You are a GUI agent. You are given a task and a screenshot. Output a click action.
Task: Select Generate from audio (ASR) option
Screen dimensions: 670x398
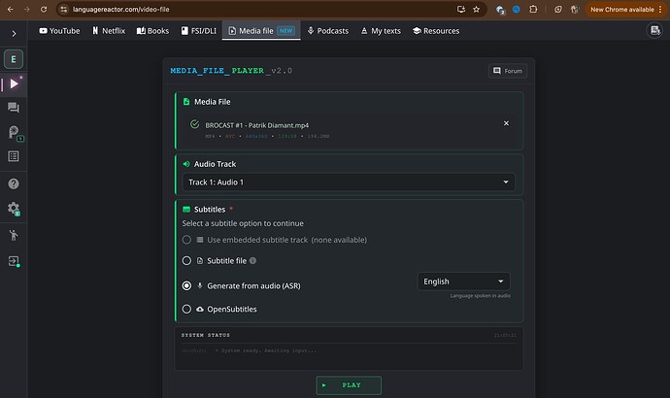187,285
